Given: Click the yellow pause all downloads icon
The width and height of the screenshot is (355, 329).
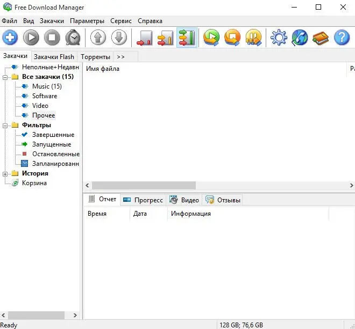Looking at the screenshot, I should pyautogui.click(x=253, y=38).
